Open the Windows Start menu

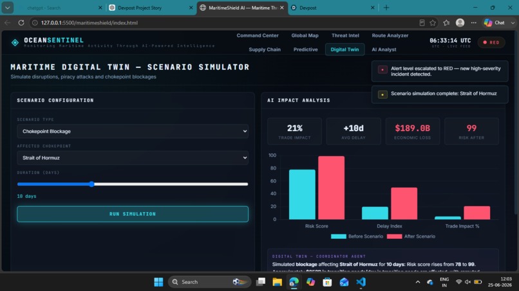(x=158, y=282)
